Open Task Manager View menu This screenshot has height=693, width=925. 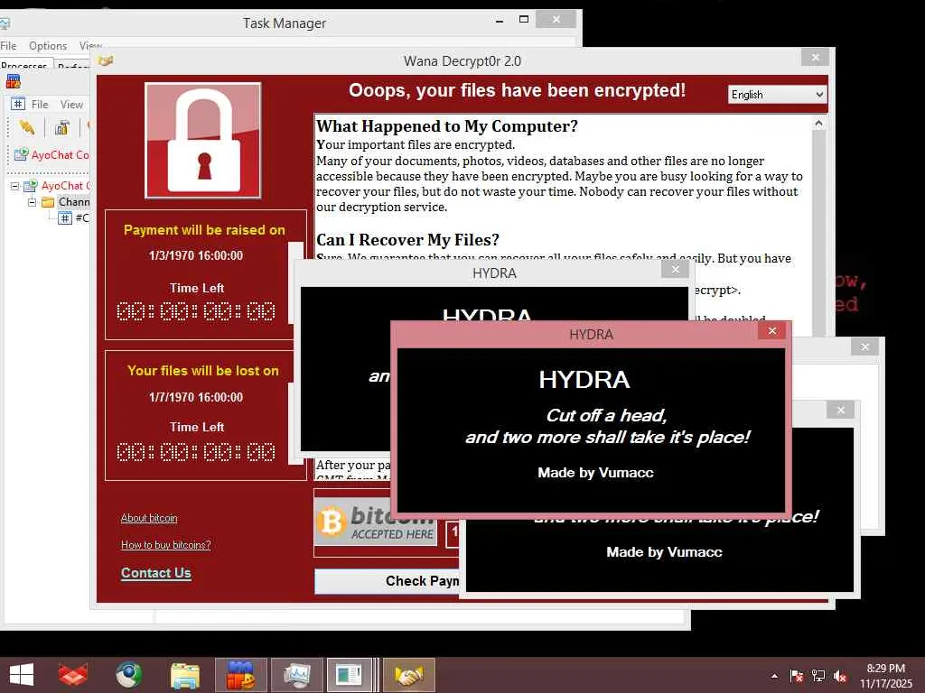coord(89,45)
